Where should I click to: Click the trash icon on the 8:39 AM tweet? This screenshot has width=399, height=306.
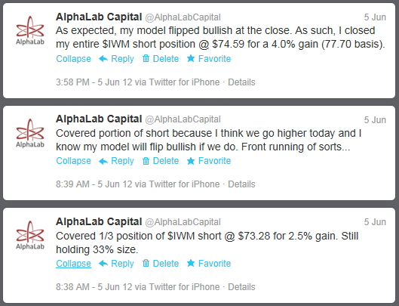click(146, 161)
